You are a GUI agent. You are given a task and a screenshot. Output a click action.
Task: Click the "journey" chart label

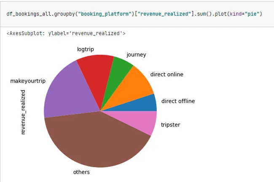click(x=136, y=55)
